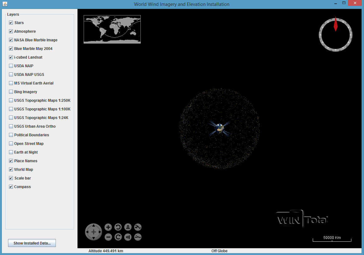
Task: Check the USDA NAIP USGS layer
Action: pos(11,74)
